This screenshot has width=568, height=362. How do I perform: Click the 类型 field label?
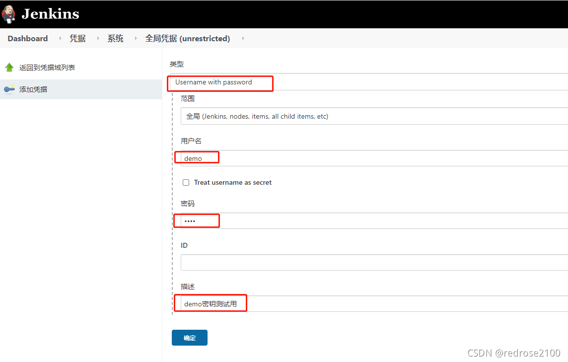[x=177, y=64]
